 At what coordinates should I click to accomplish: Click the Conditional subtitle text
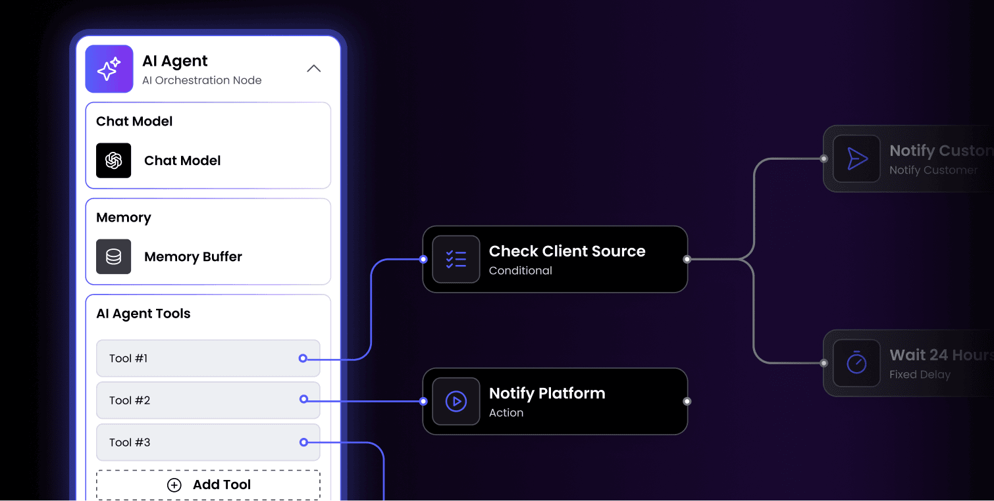[x=521, y=270]
